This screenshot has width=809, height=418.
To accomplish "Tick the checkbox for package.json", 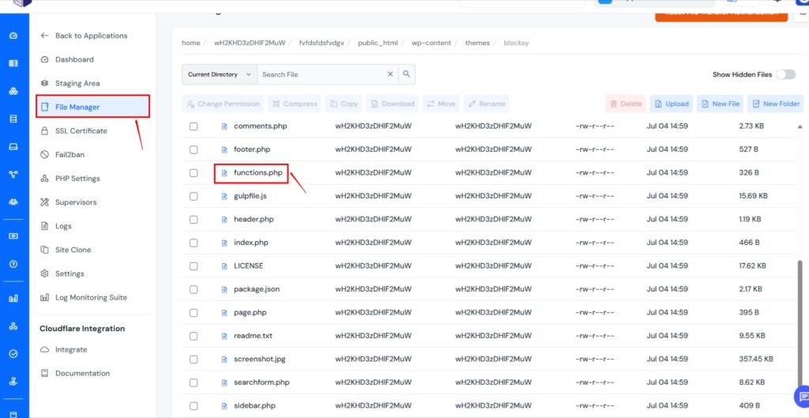I will (x=194, y=289).
